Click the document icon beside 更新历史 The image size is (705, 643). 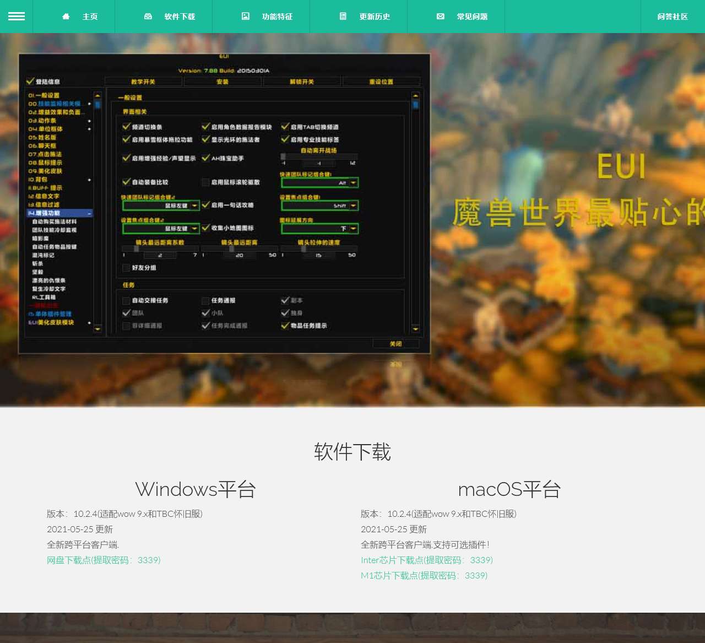[343, 17]
